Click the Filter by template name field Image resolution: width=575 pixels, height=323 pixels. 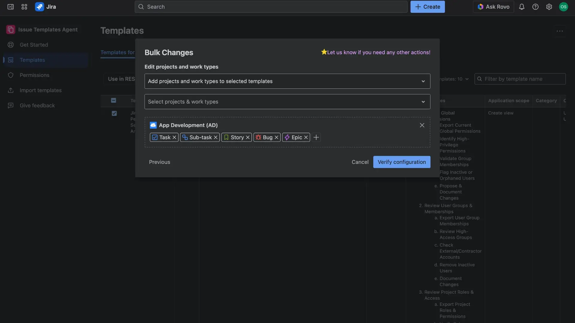(520, 79)
